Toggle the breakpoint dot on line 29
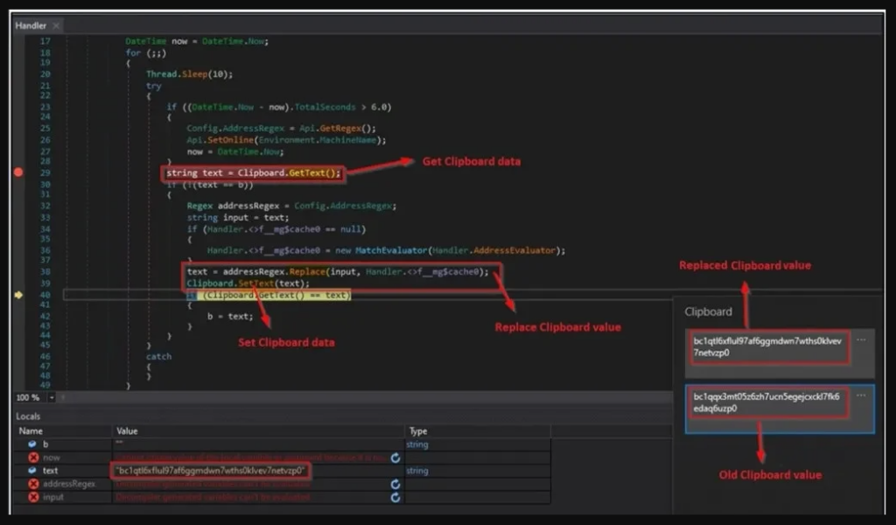This screenshot has width=896, height=525. 18,172
